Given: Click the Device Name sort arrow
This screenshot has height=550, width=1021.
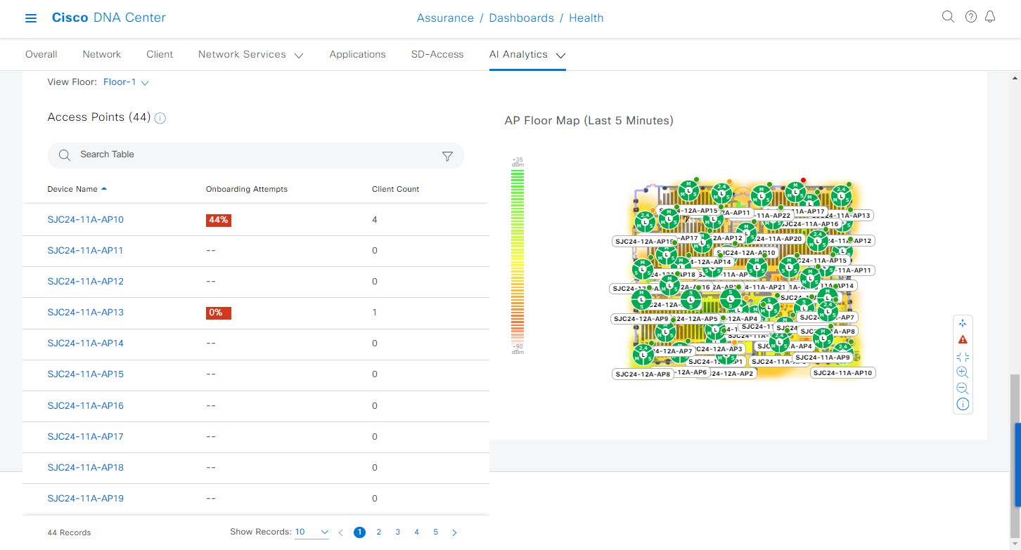Looking at the screenshot, I should coord(104,189).
